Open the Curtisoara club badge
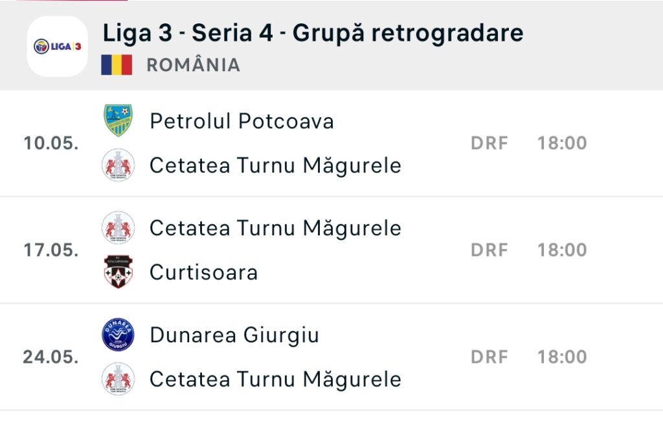 coord(118,272)
